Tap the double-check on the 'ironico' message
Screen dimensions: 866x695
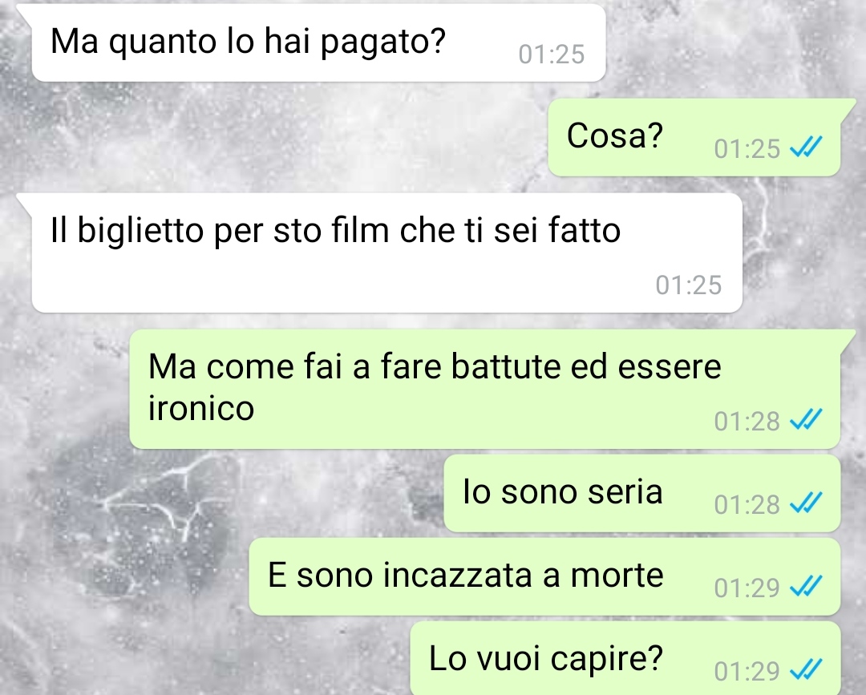point(806,419)
